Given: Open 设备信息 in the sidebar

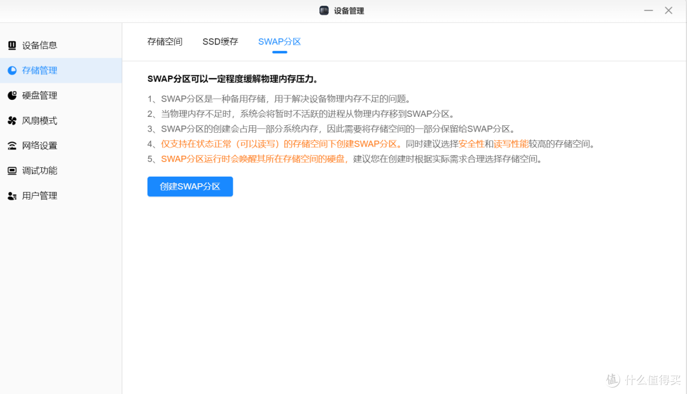Looking at the screenshot, I should click(61, 45).
